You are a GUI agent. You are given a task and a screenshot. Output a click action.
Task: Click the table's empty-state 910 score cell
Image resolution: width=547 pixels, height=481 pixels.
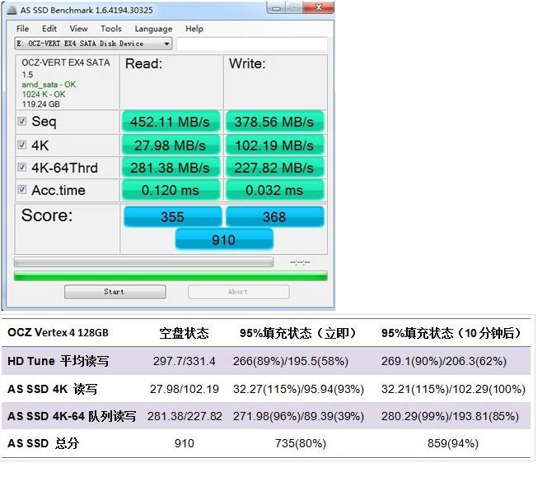tap(185, 443)
